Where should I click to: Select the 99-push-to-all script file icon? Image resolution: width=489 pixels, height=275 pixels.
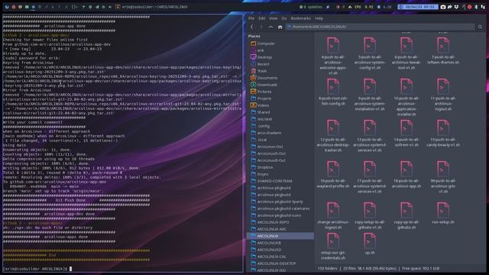[x=443, y=169]
